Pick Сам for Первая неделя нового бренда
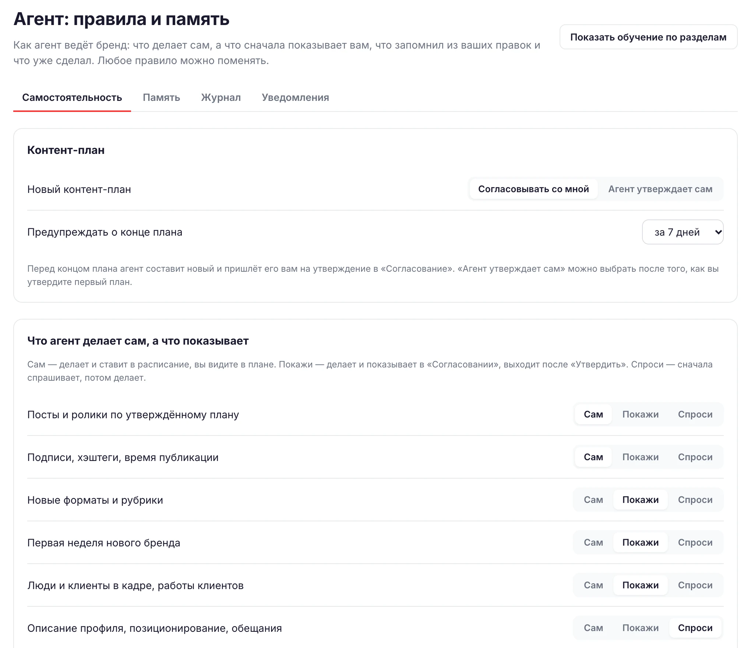Image resolution: width=751 pixels, height=648 pixels. (x=593, y=542)
